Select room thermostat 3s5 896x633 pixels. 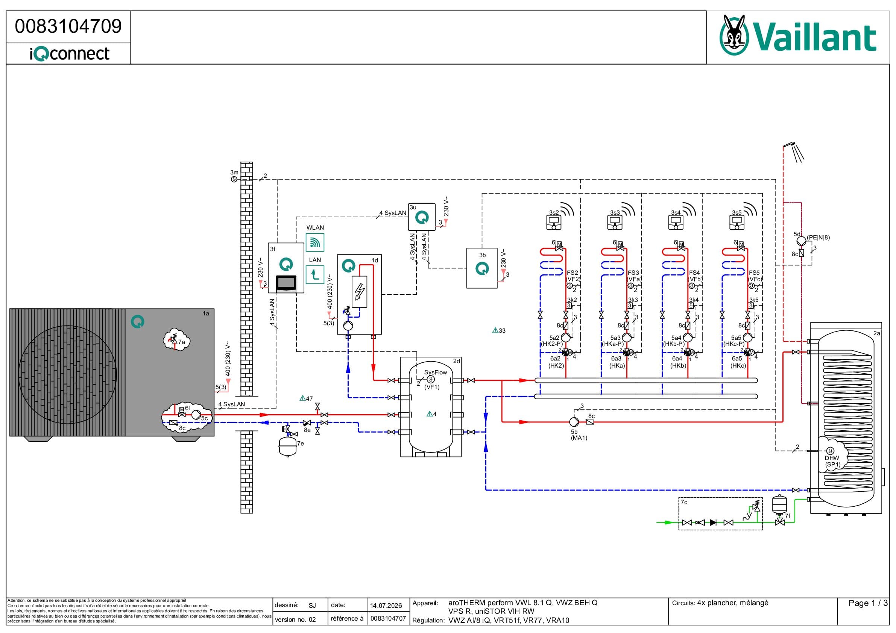(x=737, y=222)
